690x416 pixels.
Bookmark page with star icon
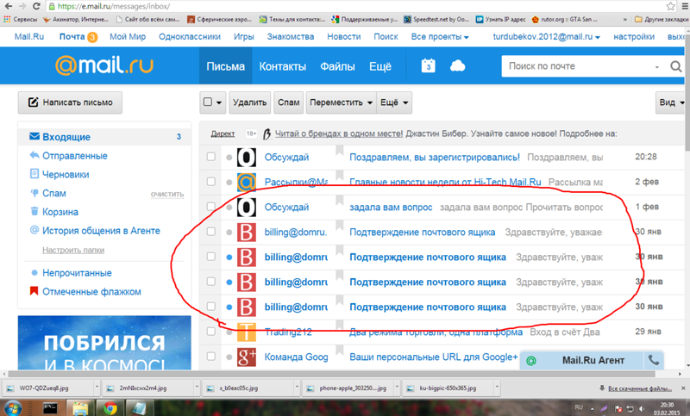point(670,6)
